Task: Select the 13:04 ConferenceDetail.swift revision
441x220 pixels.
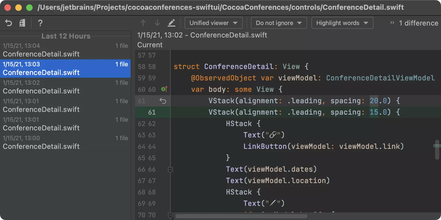Action: [x=65, y=50]
